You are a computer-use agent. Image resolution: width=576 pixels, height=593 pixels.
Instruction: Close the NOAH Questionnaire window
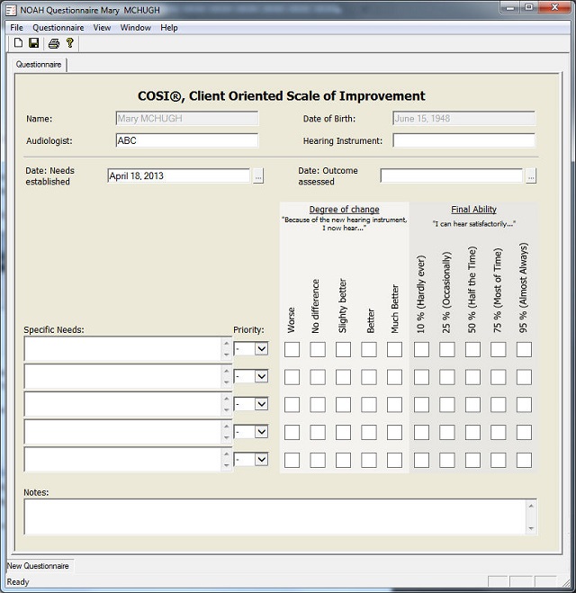[554, 7]
